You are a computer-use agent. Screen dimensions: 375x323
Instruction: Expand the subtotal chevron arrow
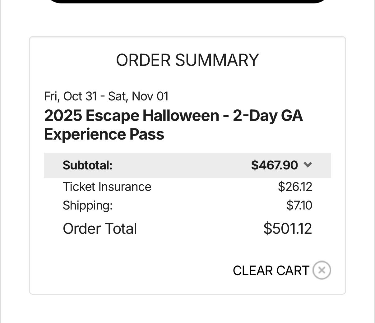[x=307, y=165]
